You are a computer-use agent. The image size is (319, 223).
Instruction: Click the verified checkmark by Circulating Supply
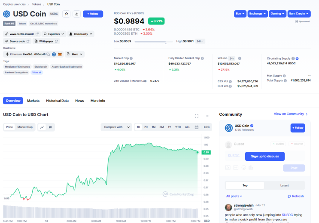click(297, 59)
